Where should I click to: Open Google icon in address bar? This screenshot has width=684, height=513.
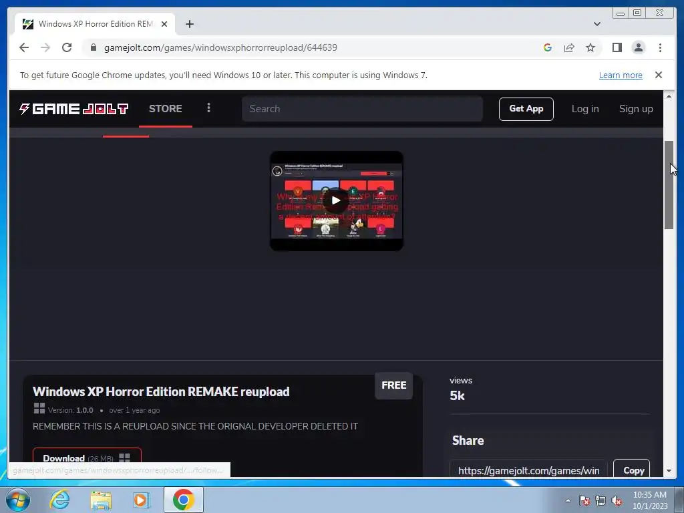pyautogui.click(x=548, y=47)
